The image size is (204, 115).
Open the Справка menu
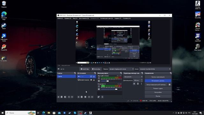pyautogui.click(x=127, y=19)
